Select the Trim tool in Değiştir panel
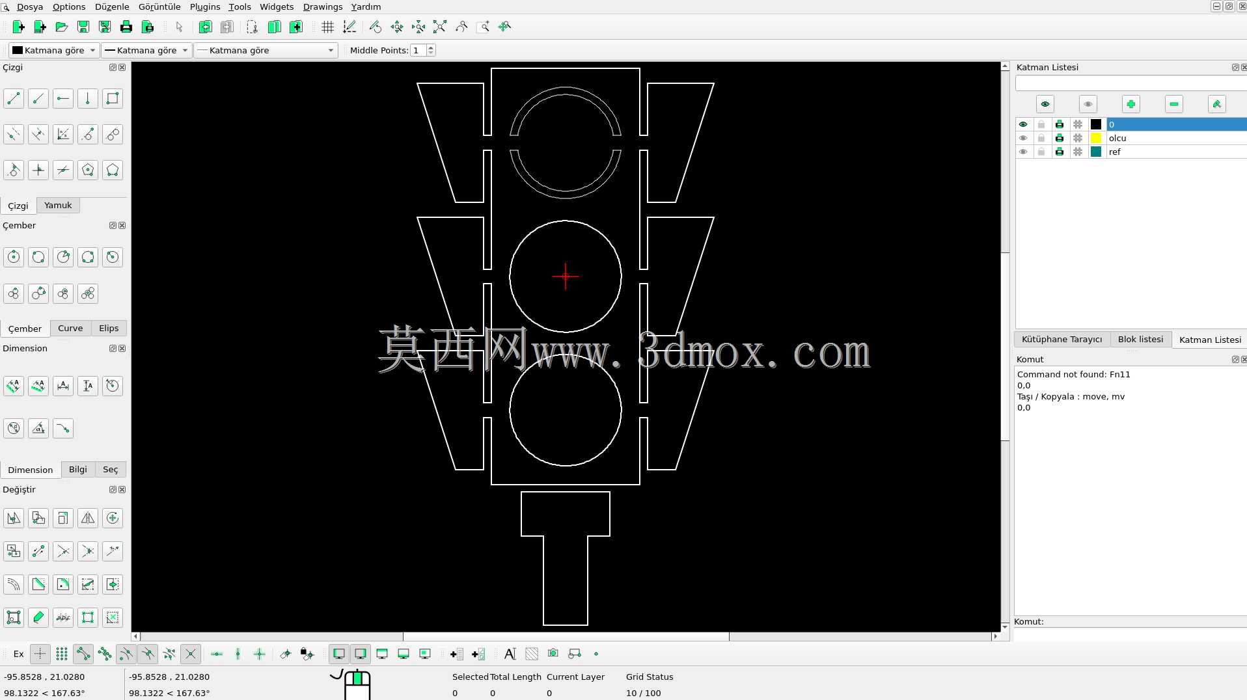This screenshot has width=1247, height=700. click(63, 551)
